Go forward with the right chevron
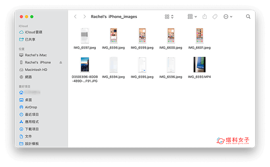Image resolution: width=270 pixels, height=167 pixels. [85, 17]
